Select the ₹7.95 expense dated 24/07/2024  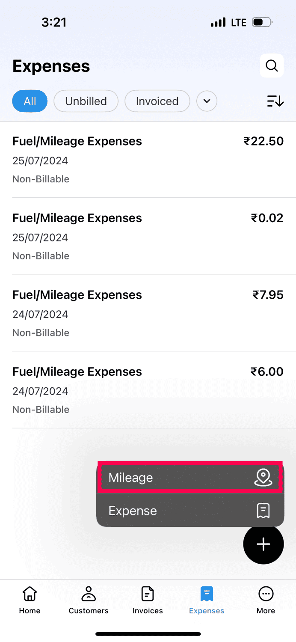click(148, 312)
